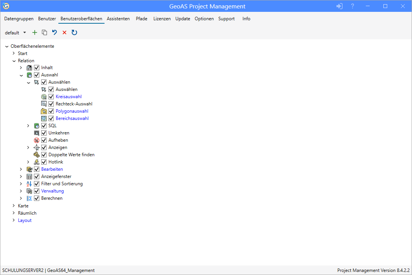Uncheck the Umkehren checkbox
Image resolution: width=412 pixels, height=275 pixels.
point(44,133)
